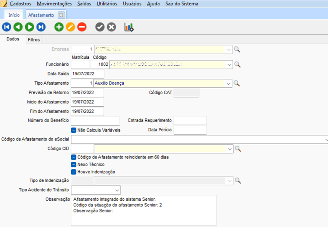Click the Número do Benefício input field

95,121
